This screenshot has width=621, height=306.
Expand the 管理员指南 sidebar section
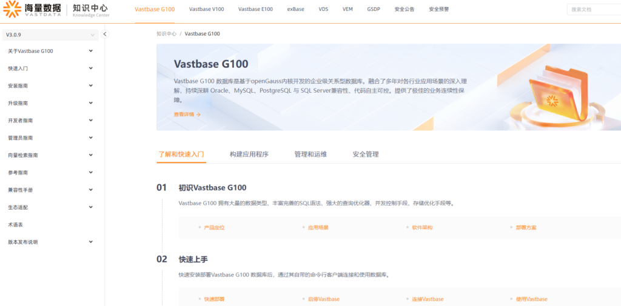(x=50, y=138)
